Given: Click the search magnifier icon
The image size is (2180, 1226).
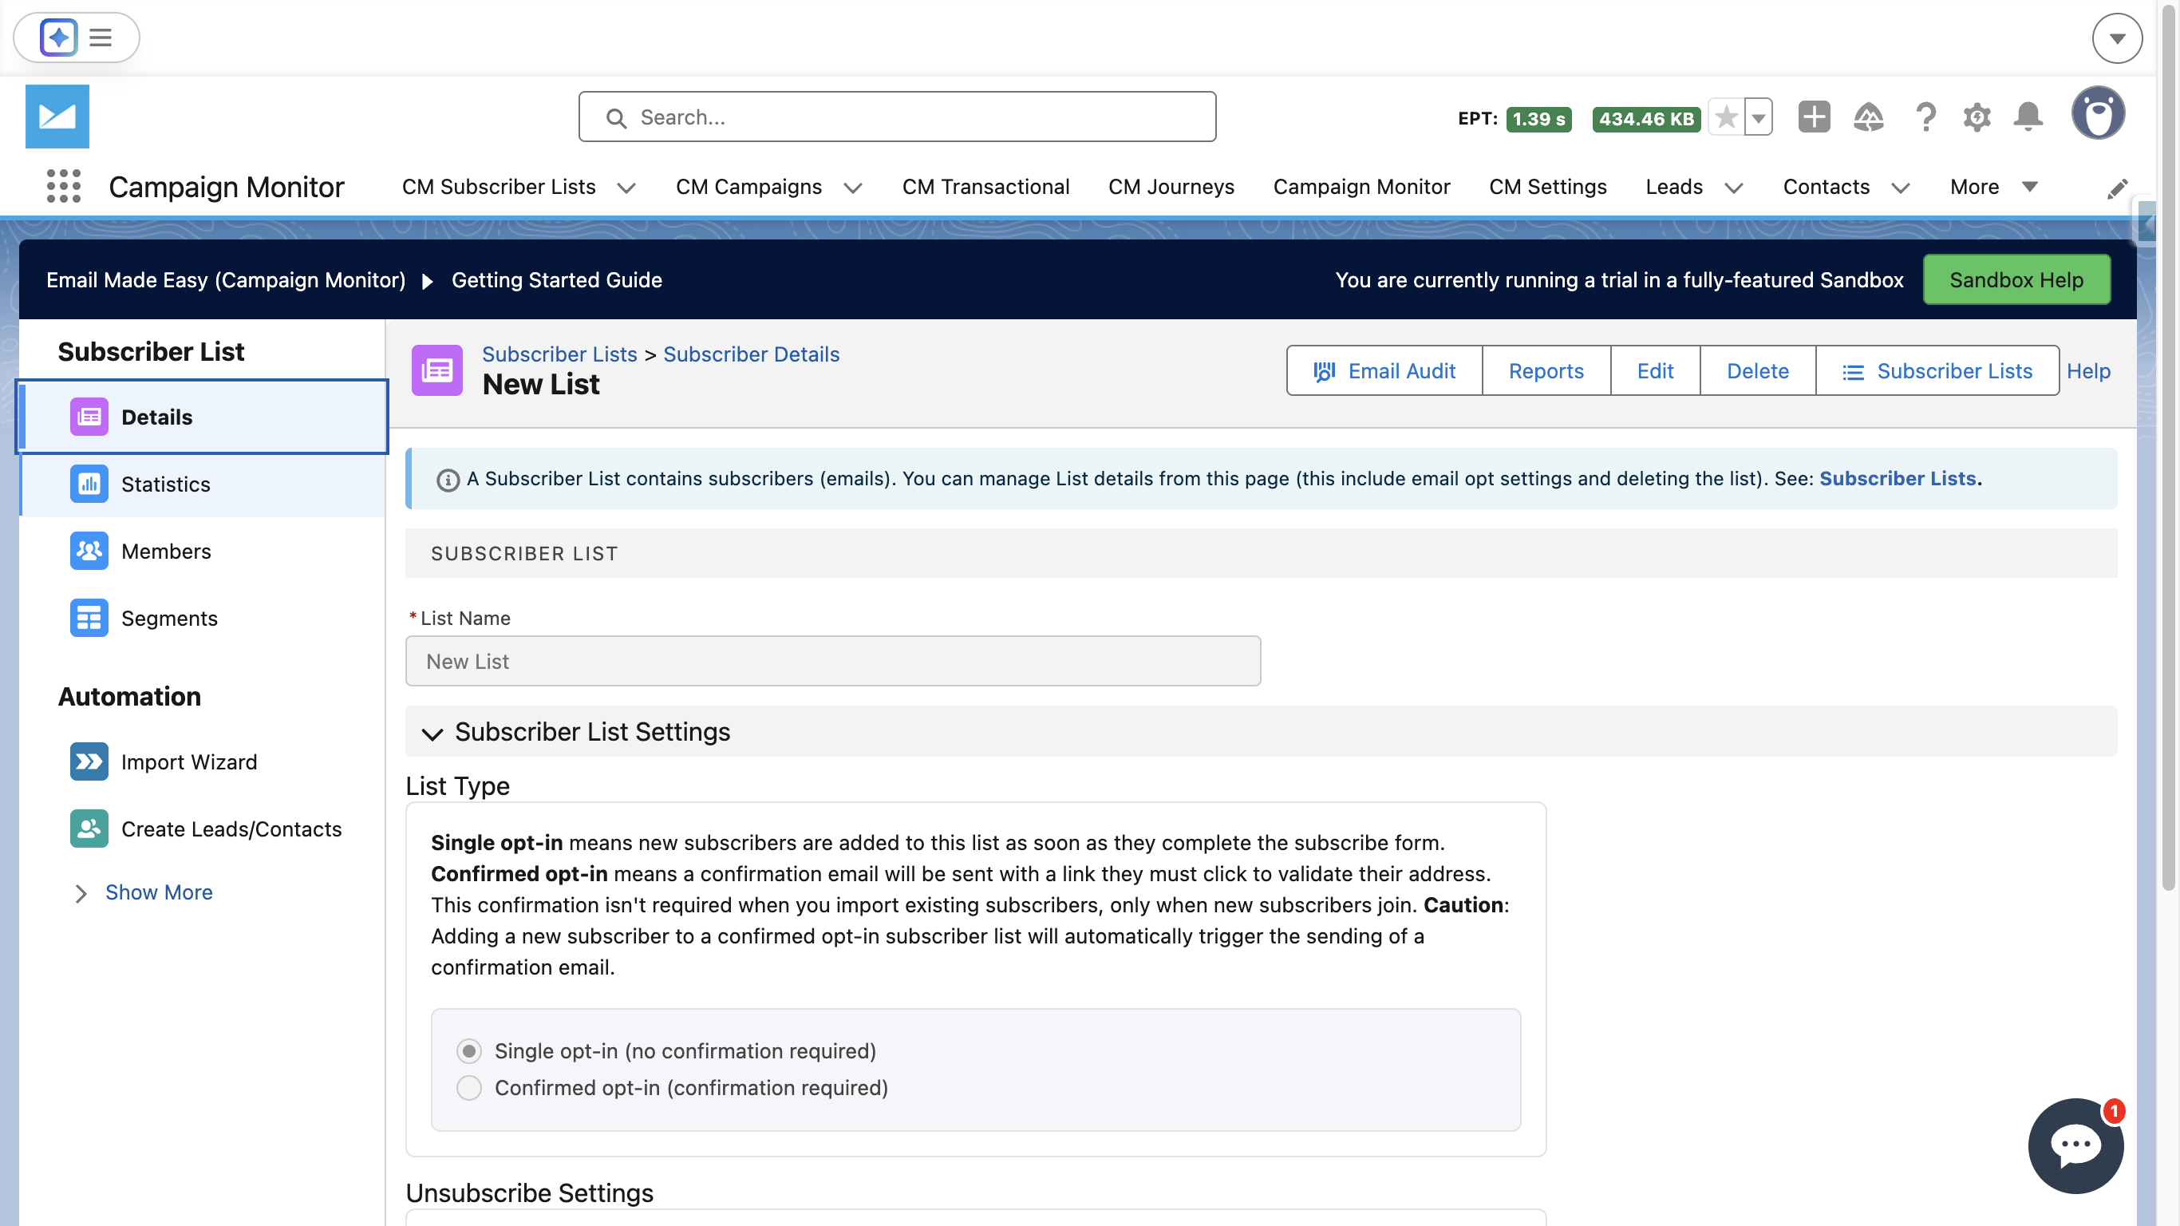Looking at the screenshot, I should click(x=616, y=117).
